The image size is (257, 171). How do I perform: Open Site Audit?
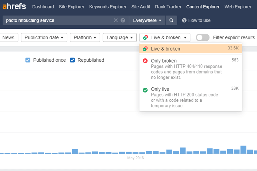point(141,7)
